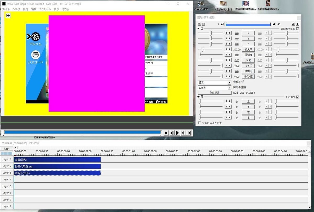Click the timeline zoom scale gauge under Root
The image size is (314, 212).
[x=7, y=153]
